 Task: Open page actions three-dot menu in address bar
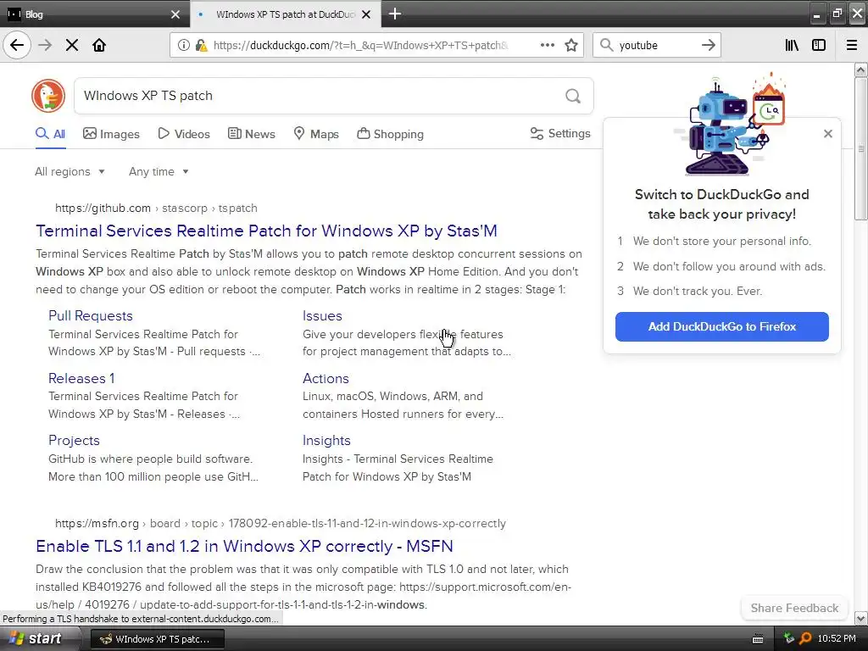[548, 45]
